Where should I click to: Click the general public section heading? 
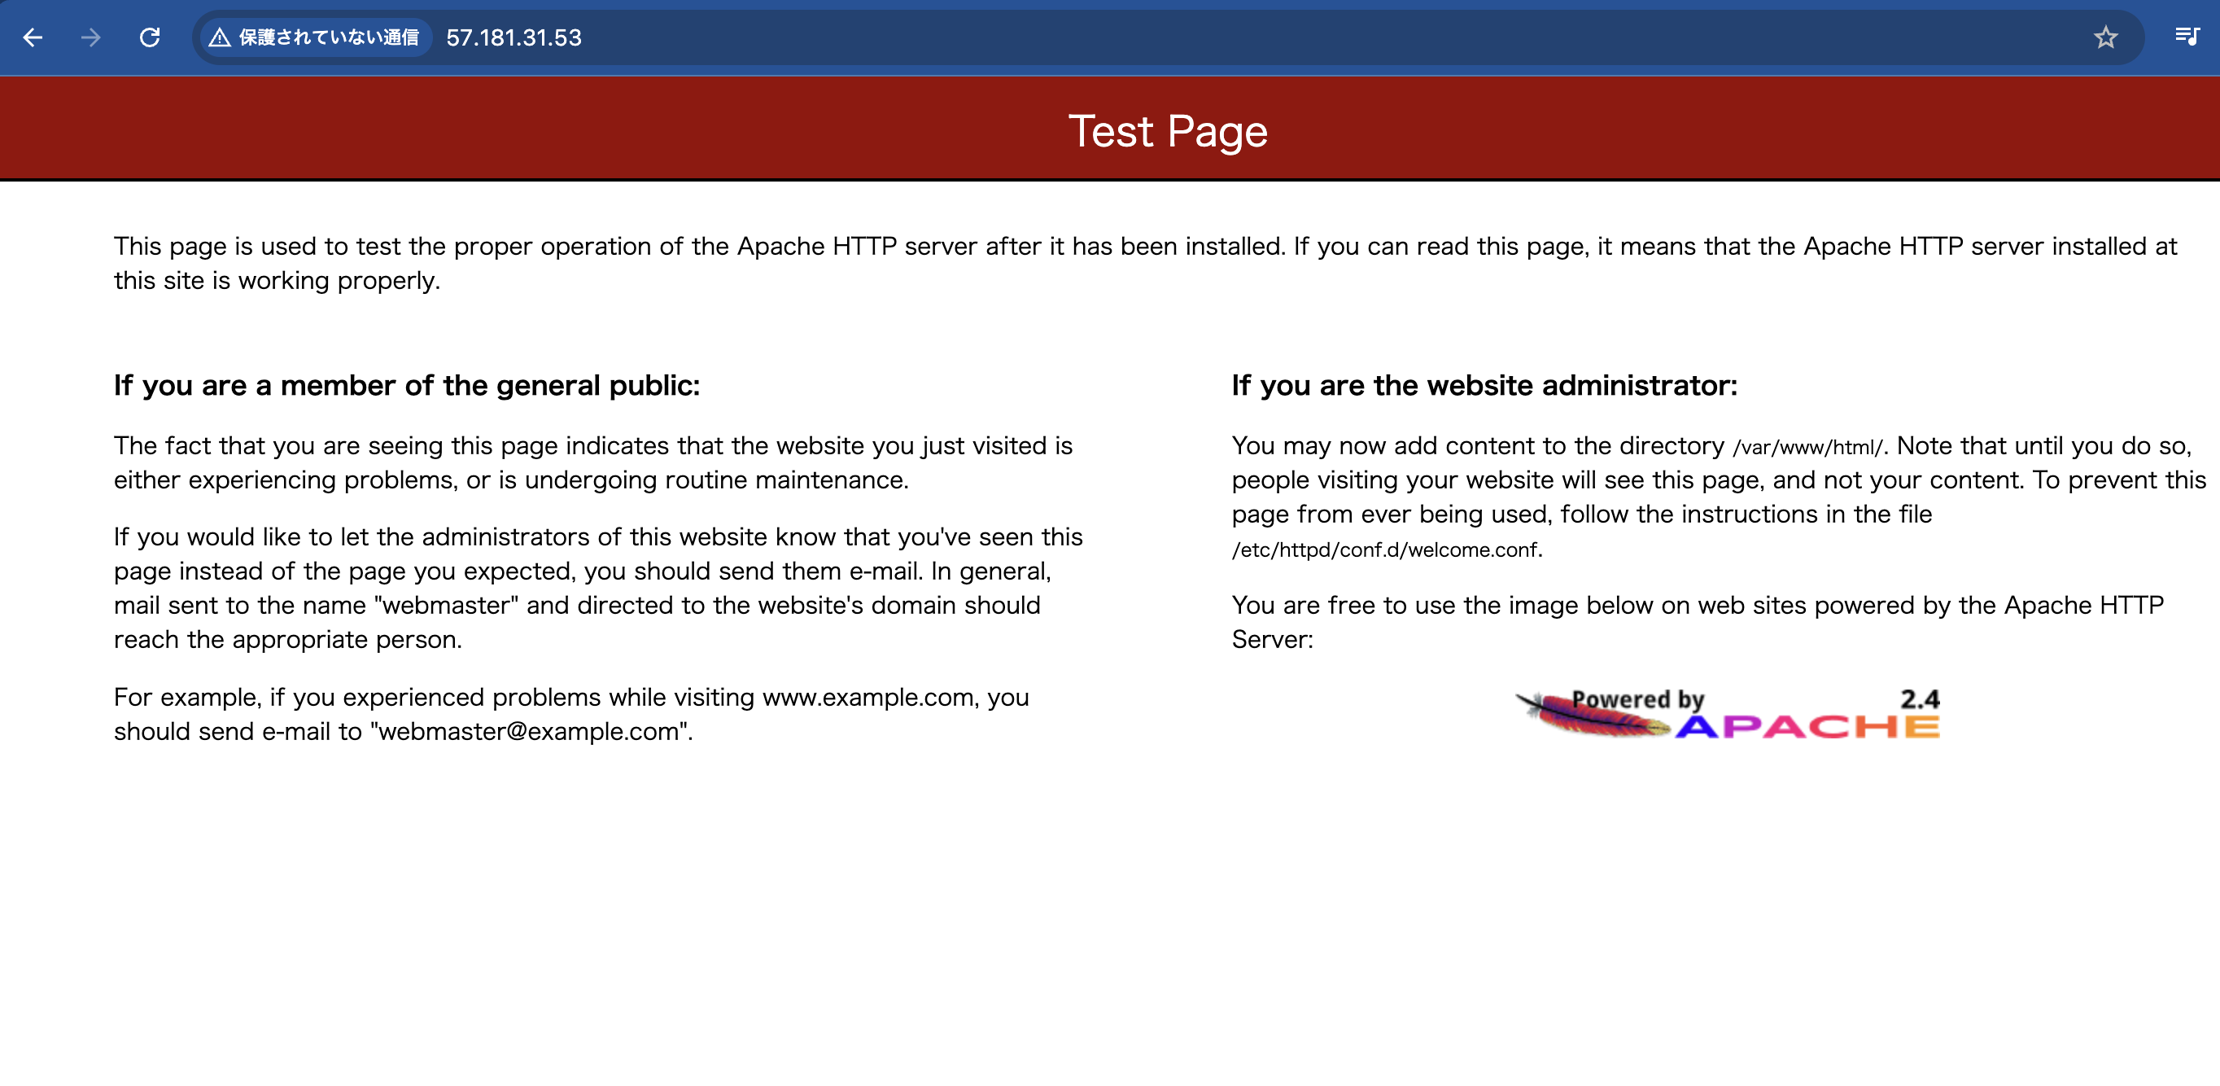point(407,385)
